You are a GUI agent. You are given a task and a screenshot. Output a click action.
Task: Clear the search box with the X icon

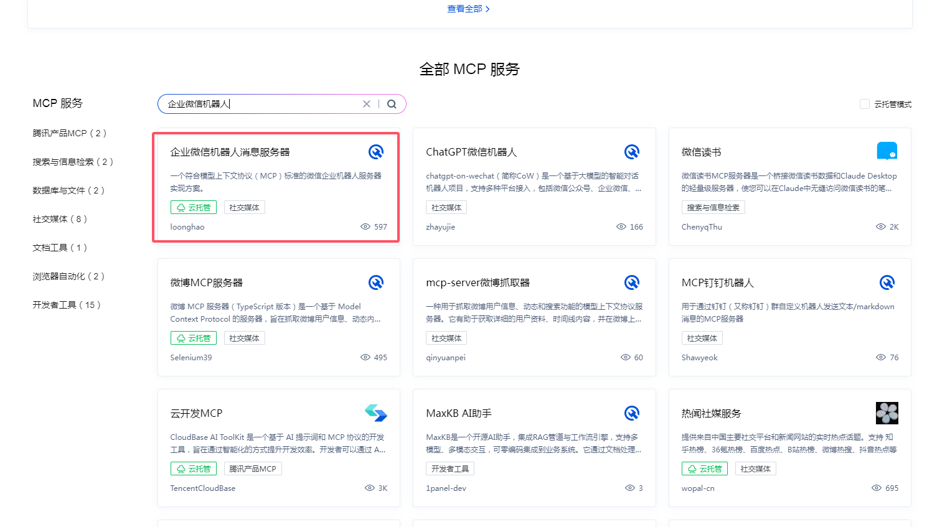367,104
